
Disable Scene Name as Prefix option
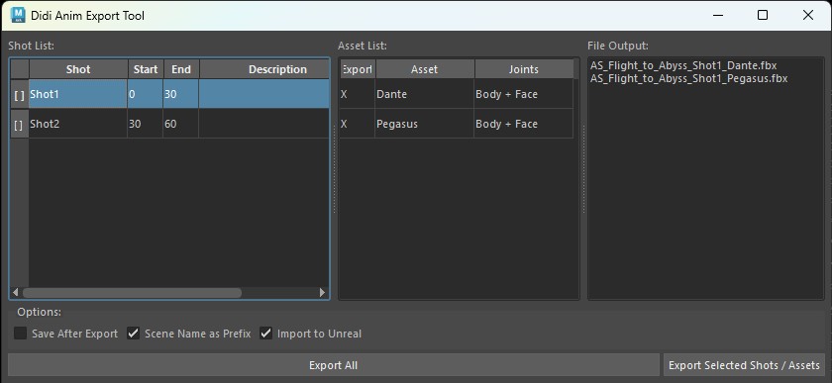[133, 334]
